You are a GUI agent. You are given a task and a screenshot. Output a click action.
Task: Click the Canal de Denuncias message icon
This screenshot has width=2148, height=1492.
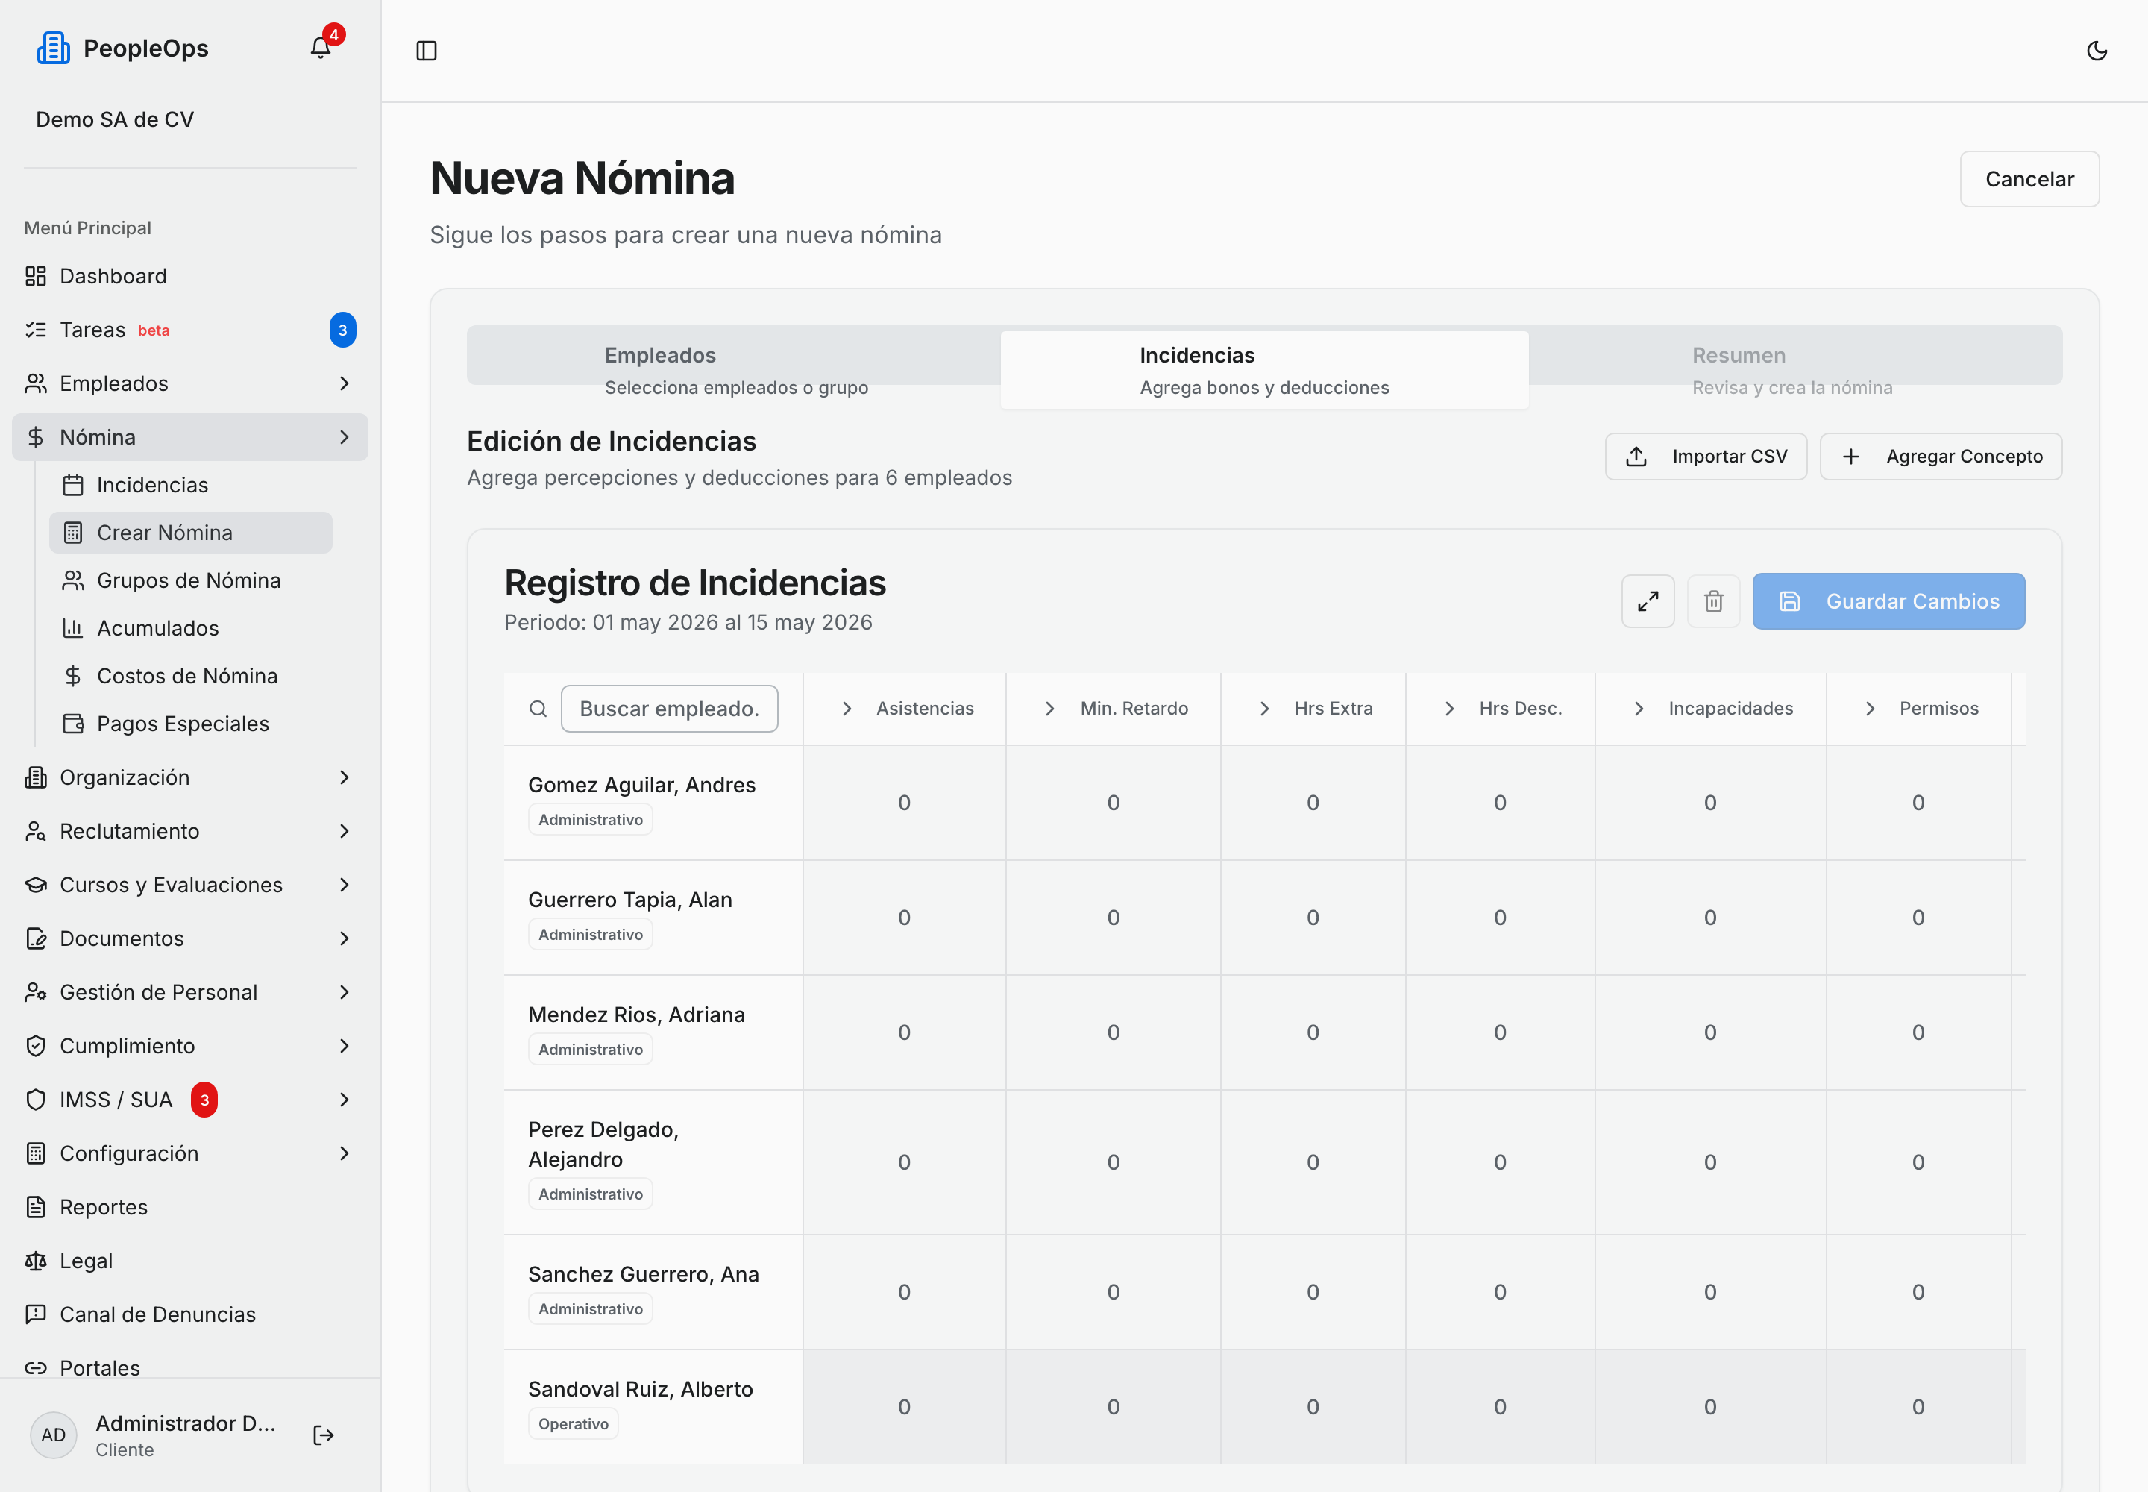(x=36, y=1314)
